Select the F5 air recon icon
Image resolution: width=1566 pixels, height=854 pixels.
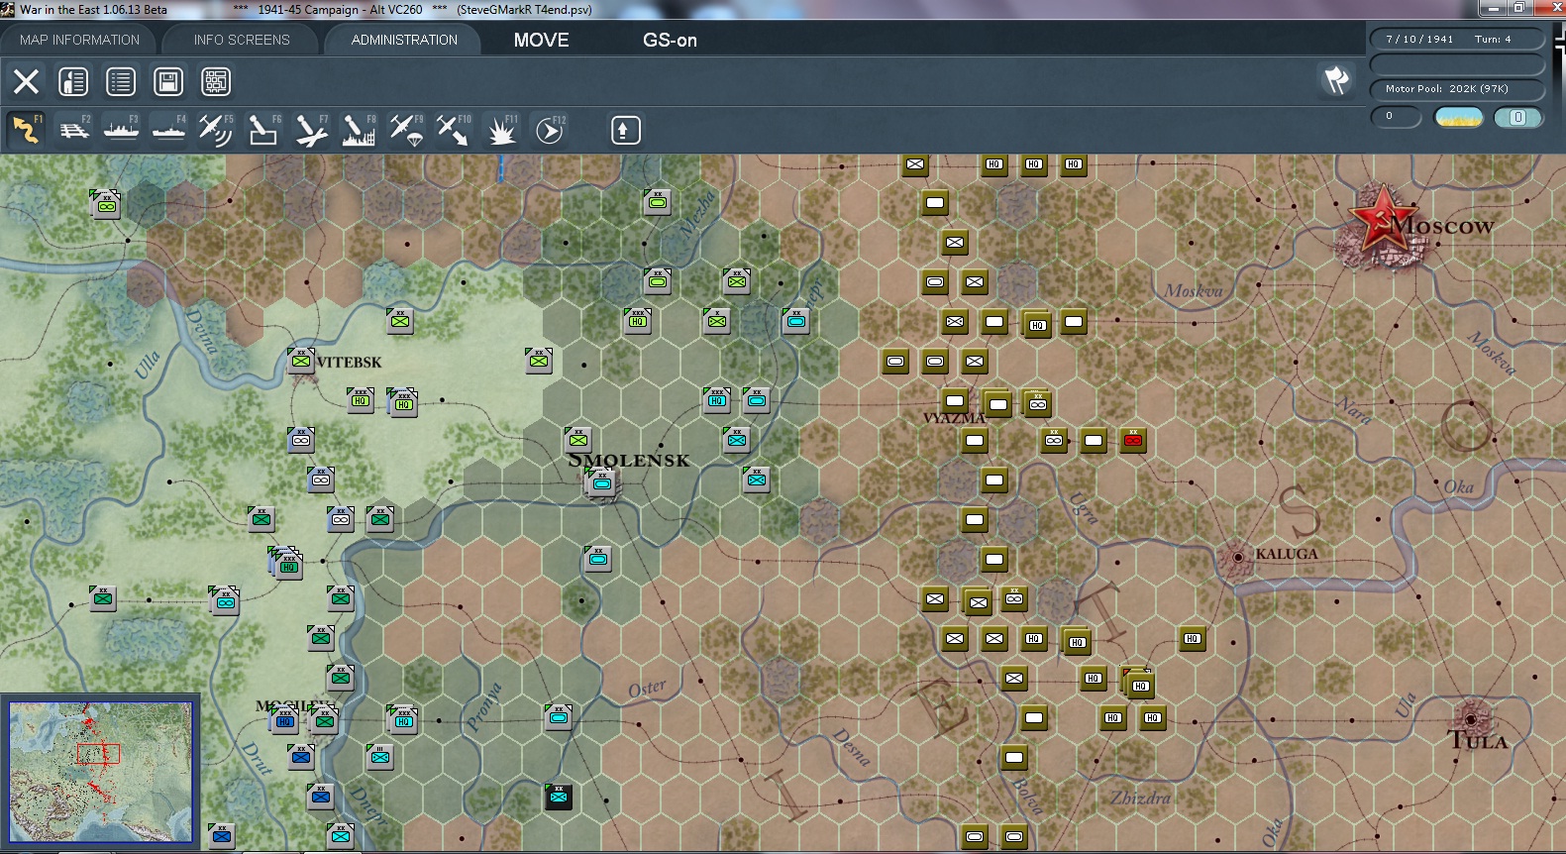(216, 130)
